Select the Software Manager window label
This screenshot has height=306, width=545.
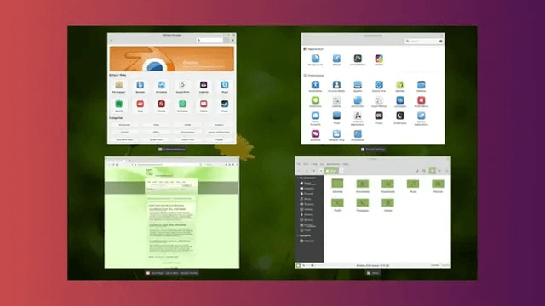pos(172,150)
